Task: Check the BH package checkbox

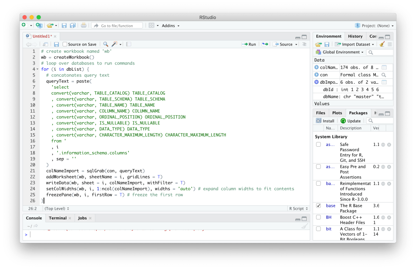Action: (318, 217)
